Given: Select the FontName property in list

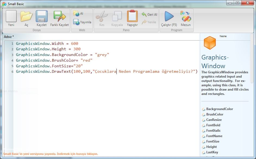Looking at the screenshot, I should point(214,136).
